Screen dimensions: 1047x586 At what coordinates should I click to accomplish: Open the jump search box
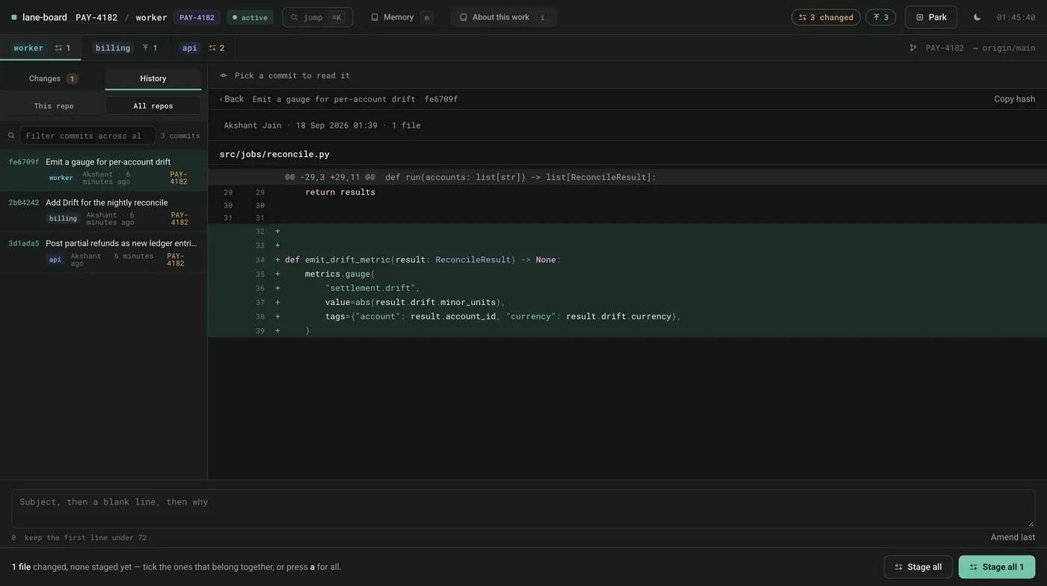(317, 17)
